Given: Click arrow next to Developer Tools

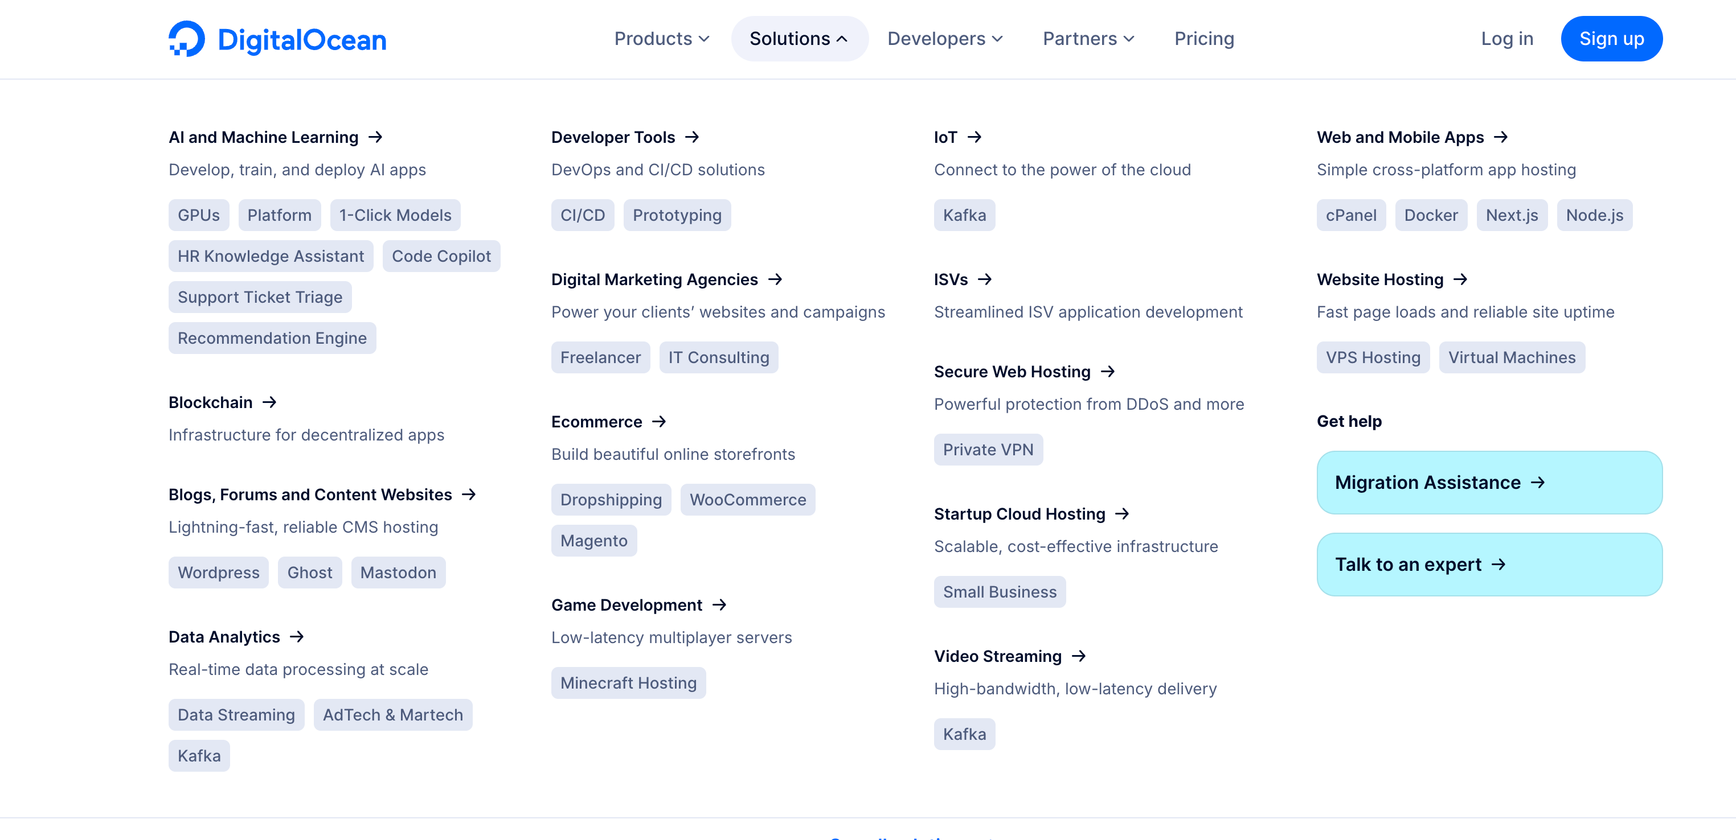Looking at the screenshot, I should pyautogui.click(x=692, y=137).
